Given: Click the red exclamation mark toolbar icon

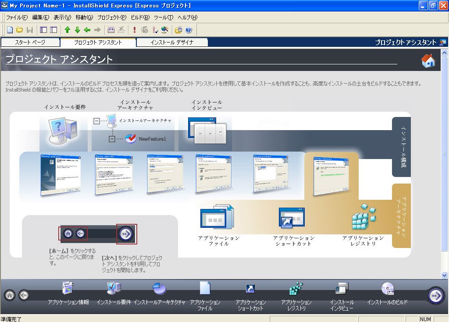Looking at the screenshot, I should [x=135, y=30].
